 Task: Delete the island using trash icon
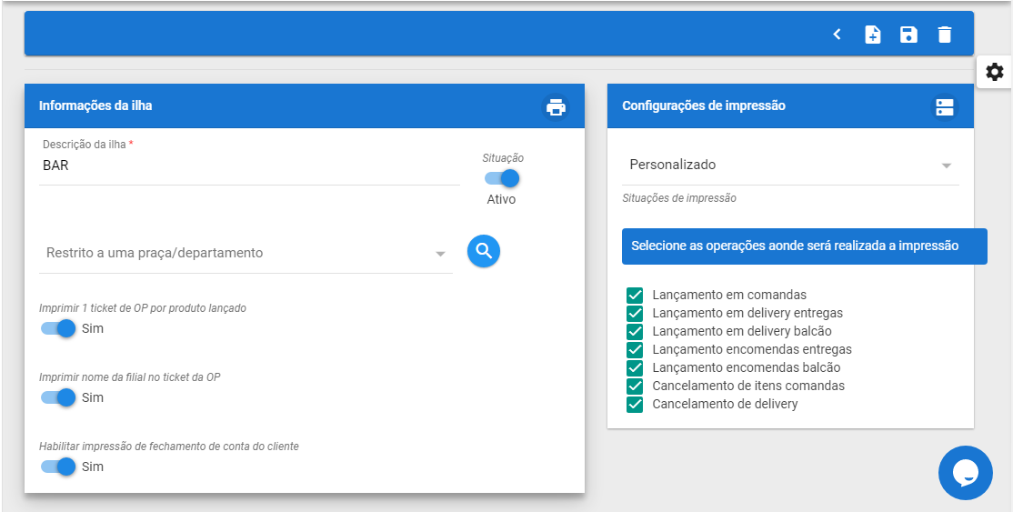point(945,35)
